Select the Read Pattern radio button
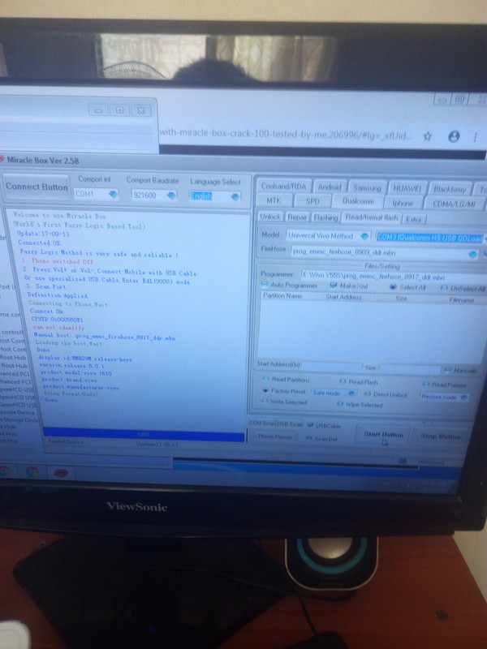This screenshot has width=487, height=649. point(425,384)
